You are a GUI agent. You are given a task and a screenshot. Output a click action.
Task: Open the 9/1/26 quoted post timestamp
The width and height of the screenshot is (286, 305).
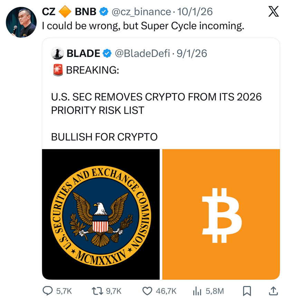[192, 53]
